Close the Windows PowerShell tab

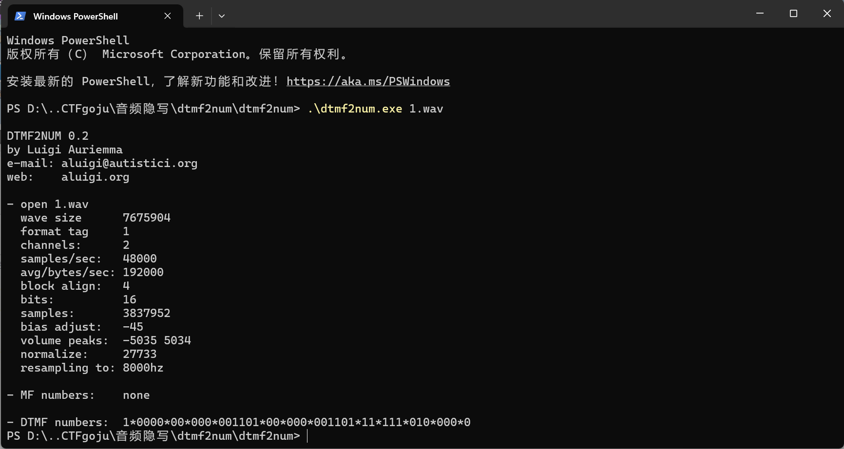pos(168,16)
